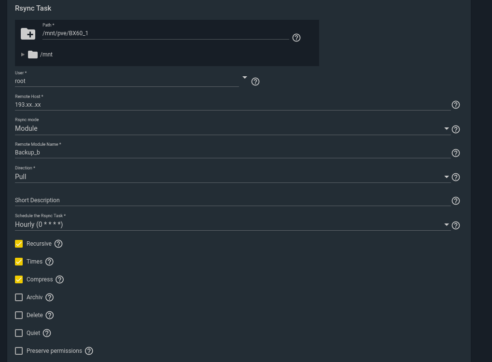Screen dimensions: 492x362
Task: Click the Short Description field
Action: tap(233, 200)
